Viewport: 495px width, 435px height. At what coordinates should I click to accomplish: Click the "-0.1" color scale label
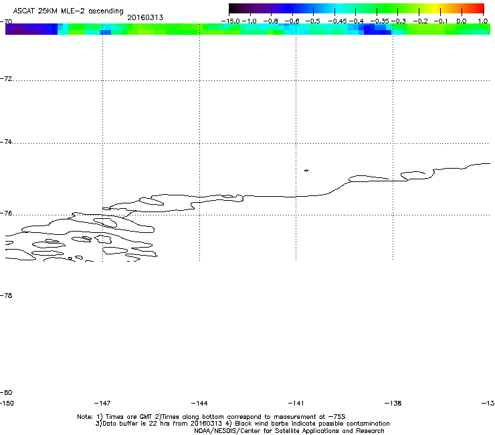(x=441, y=21)
